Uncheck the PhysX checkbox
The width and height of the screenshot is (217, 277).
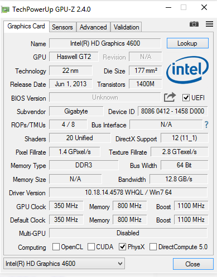(122, 247)
